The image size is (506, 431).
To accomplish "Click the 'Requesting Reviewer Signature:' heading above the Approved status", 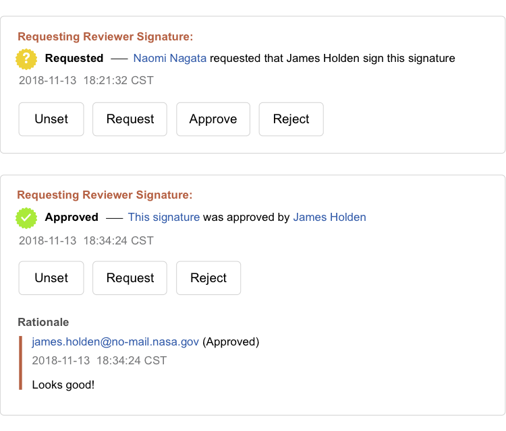I will 105,195.
